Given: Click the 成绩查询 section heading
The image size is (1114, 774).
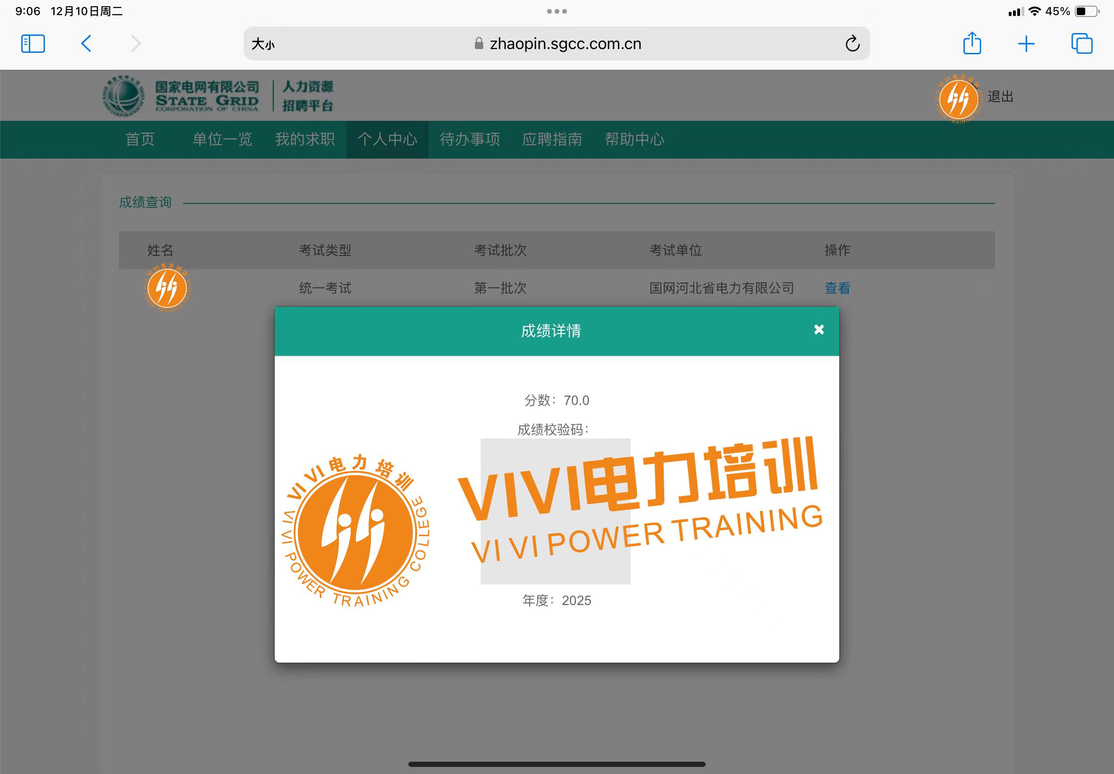Looking at the screenshot, I should tap(145, 202).
